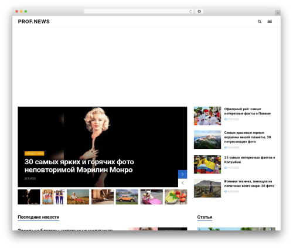Screen dimensions: 293x248
Task: Click the red close window button
Action: tap(17, 11)
